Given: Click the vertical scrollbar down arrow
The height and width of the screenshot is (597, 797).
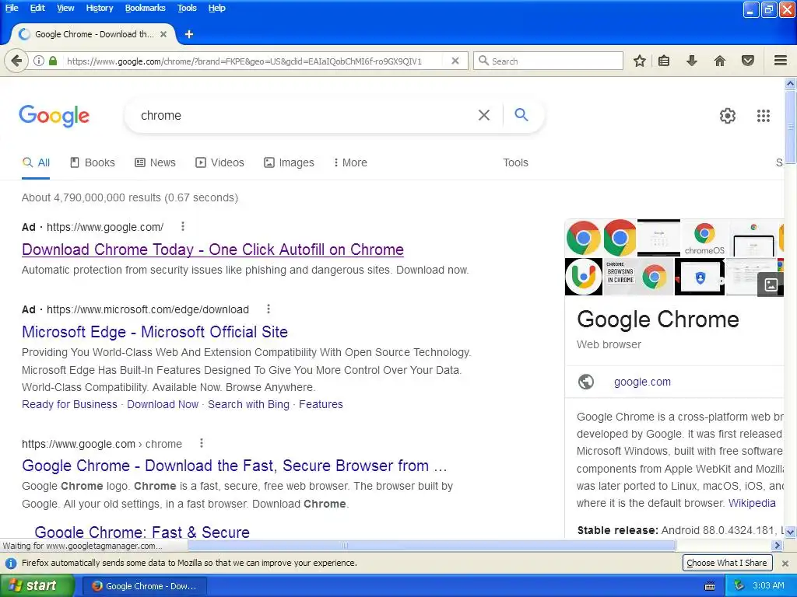Looking at the screenshot, I should 791,532.
